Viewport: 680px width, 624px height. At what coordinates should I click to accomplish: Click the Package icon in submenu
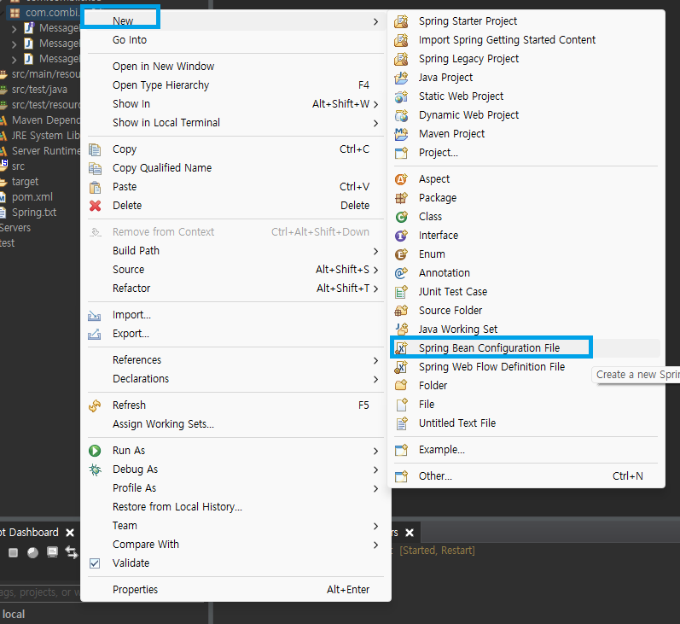coord(401,198)
